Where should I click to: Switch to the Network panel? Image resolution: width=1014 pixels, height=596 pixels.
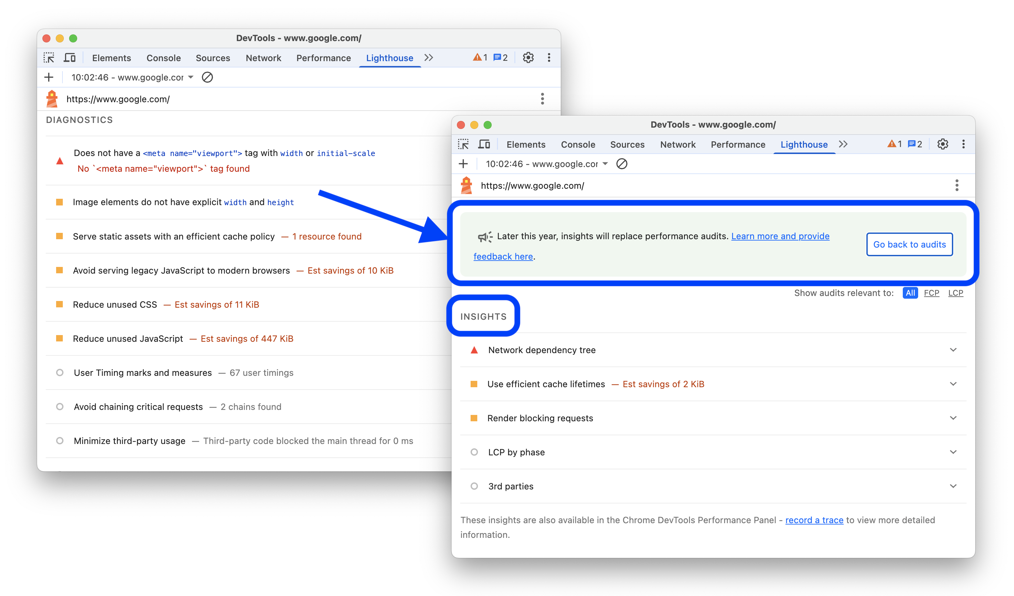(678, 144)
